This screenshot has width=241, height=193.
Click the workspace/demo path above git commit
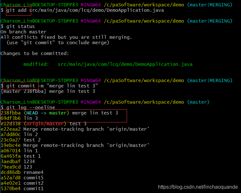tap(144, 80)
